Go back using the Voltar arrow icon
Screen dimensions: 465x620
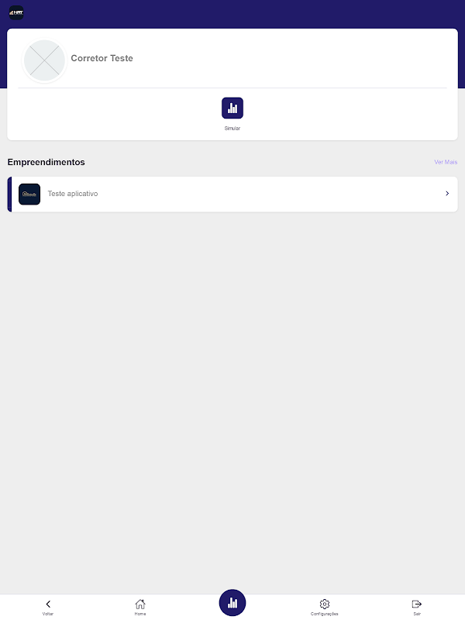coord(48,604)
